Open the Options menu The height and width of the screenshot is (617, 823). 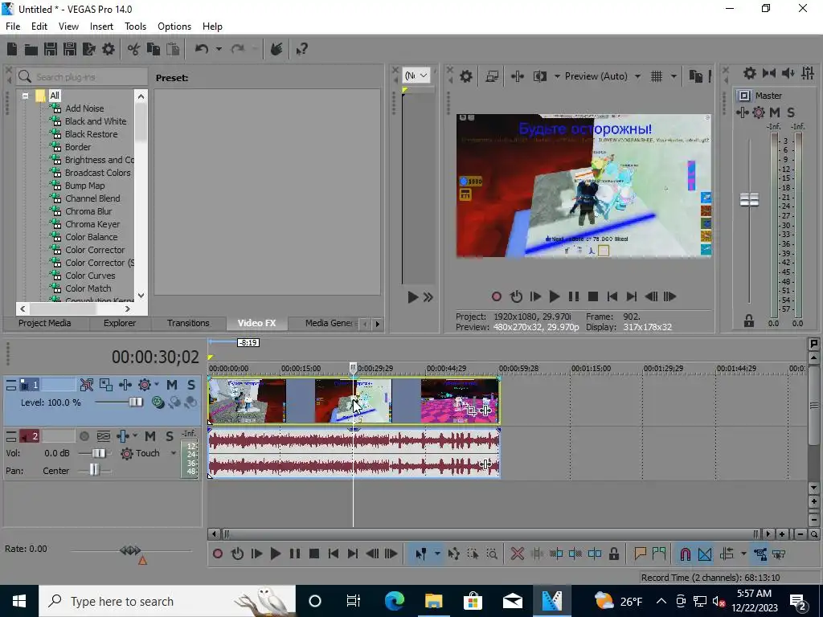point(174,27)
